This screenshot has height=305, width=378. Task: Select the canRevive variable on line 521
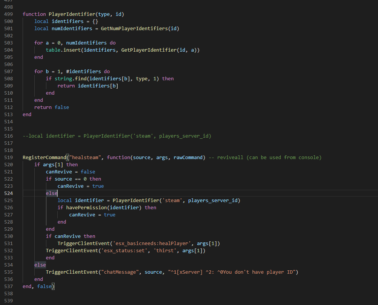tap(58, 172)
